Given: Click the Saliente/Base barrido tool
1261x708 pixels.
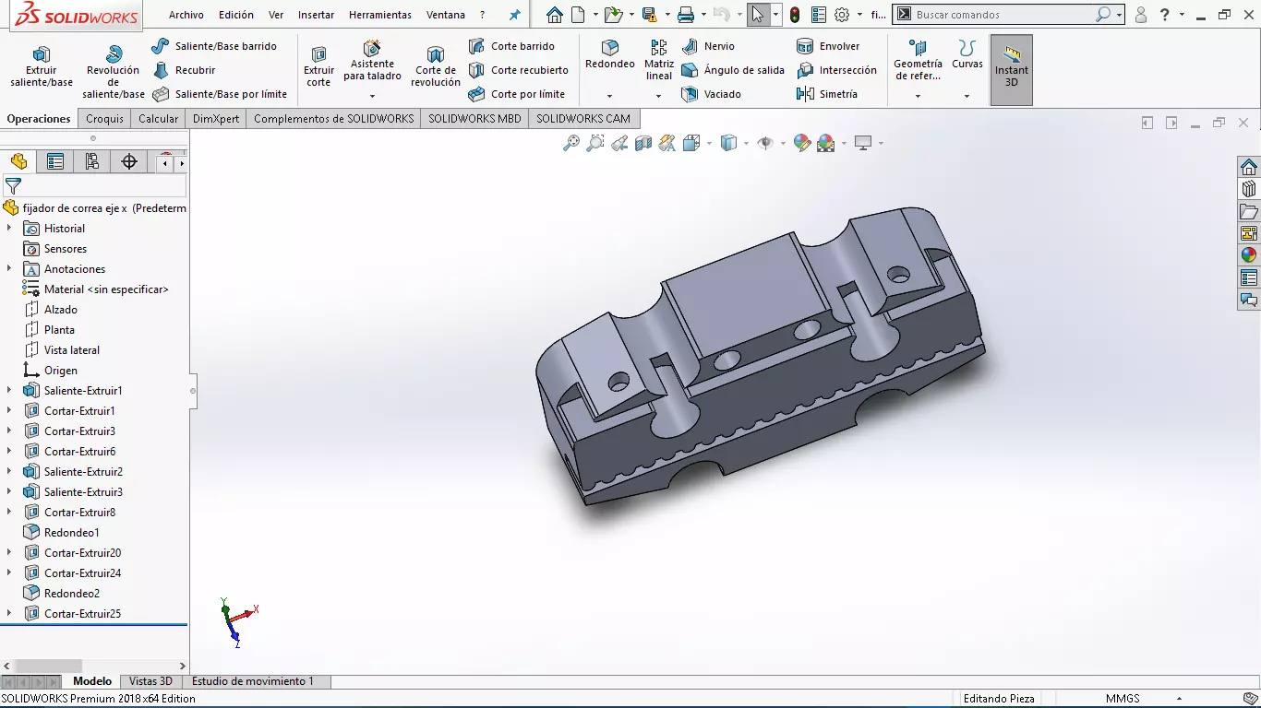Looking at the screenshot, I should point(214,46).
